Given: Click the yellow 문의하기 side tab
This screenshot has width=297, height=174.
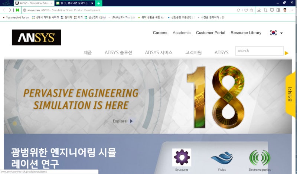Looking at the screenshot, I should pos(290,94).
